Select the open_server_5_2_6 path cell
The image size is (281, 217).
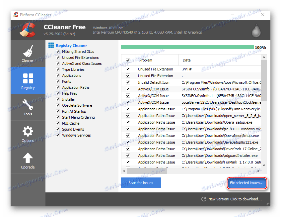(x=221, y=116)
